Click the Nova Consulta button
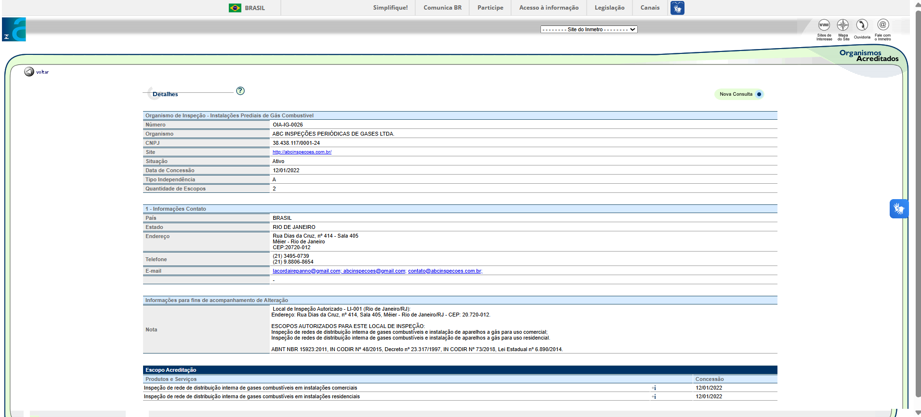Screen dimensions: 921x417 coord(739,94)
